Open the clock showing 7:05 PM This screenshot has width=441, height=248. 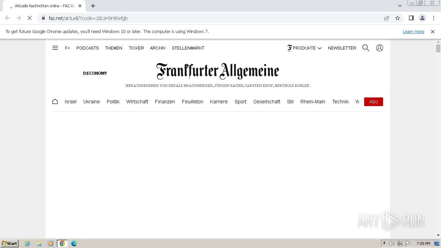tap(423, 244)
